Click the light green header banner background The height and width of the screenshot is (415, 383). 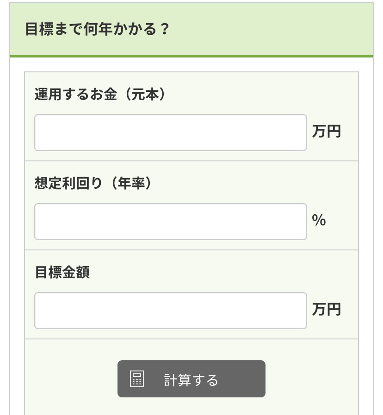pyautogui.click(x=264, y=29)
